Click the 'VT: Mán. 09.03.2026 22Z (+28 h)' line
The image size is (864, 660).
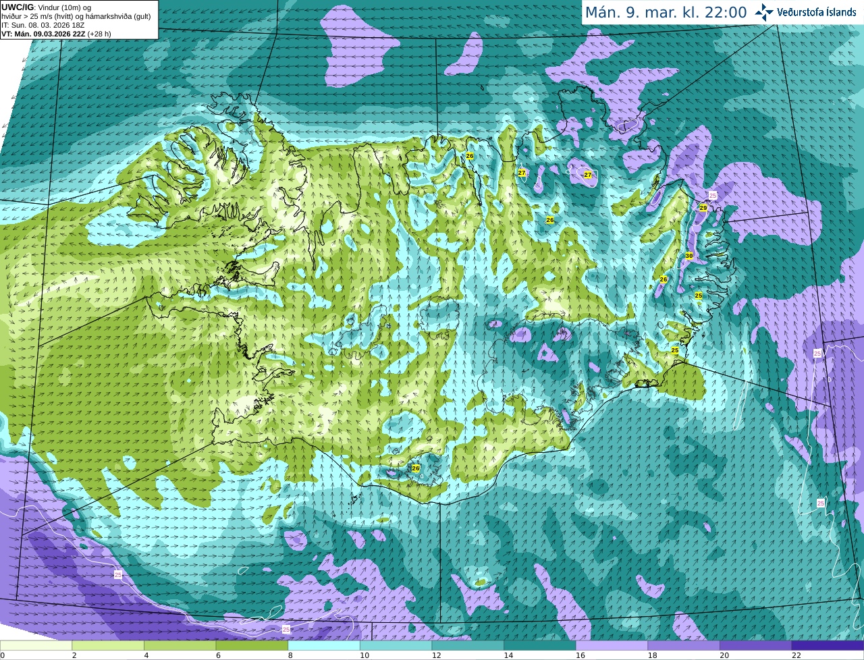coord(56,34)
